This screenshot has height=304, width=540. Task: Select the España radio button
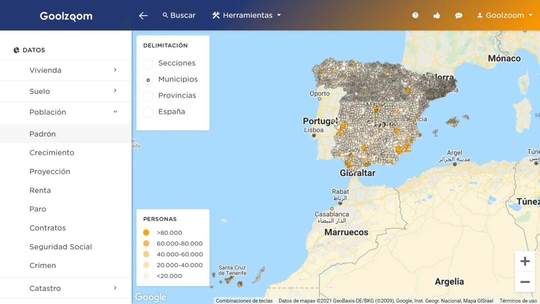tap(148, 112)
